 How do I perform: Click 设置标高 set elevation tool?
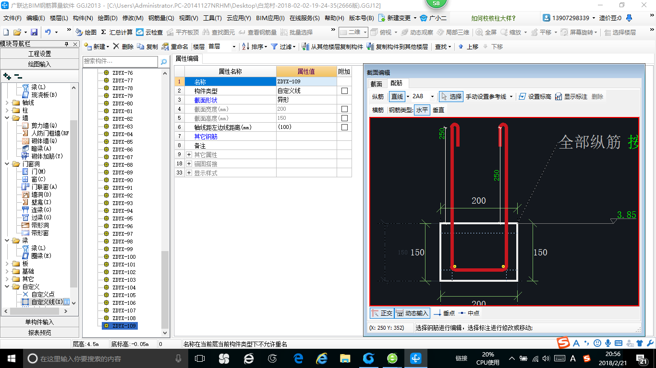click(x=535, y=96)
